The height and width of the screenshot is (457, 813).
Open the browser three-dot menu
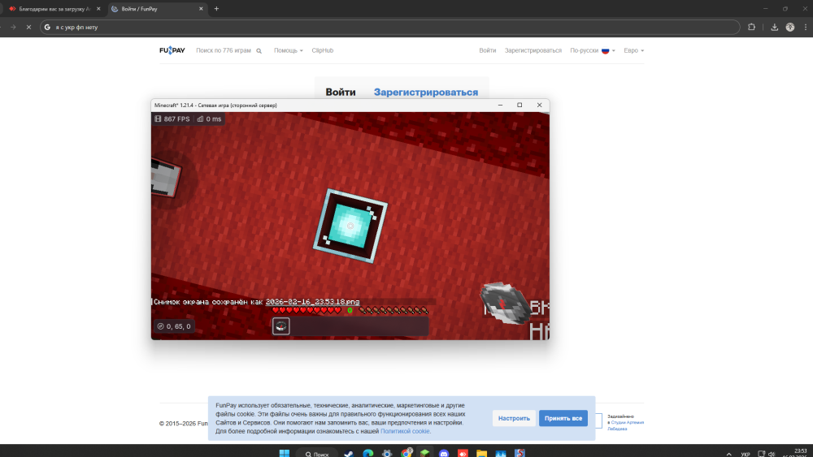(x=805, y=27)
